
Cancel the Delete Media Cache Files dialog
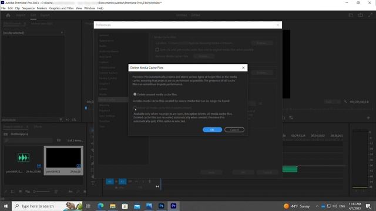point(234,130)
